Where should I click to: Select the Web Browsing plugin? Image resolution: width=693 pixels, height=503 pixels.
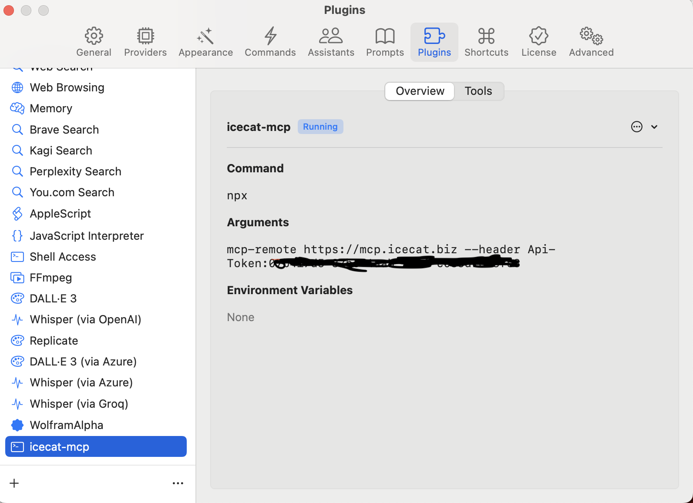pos(67,87)
